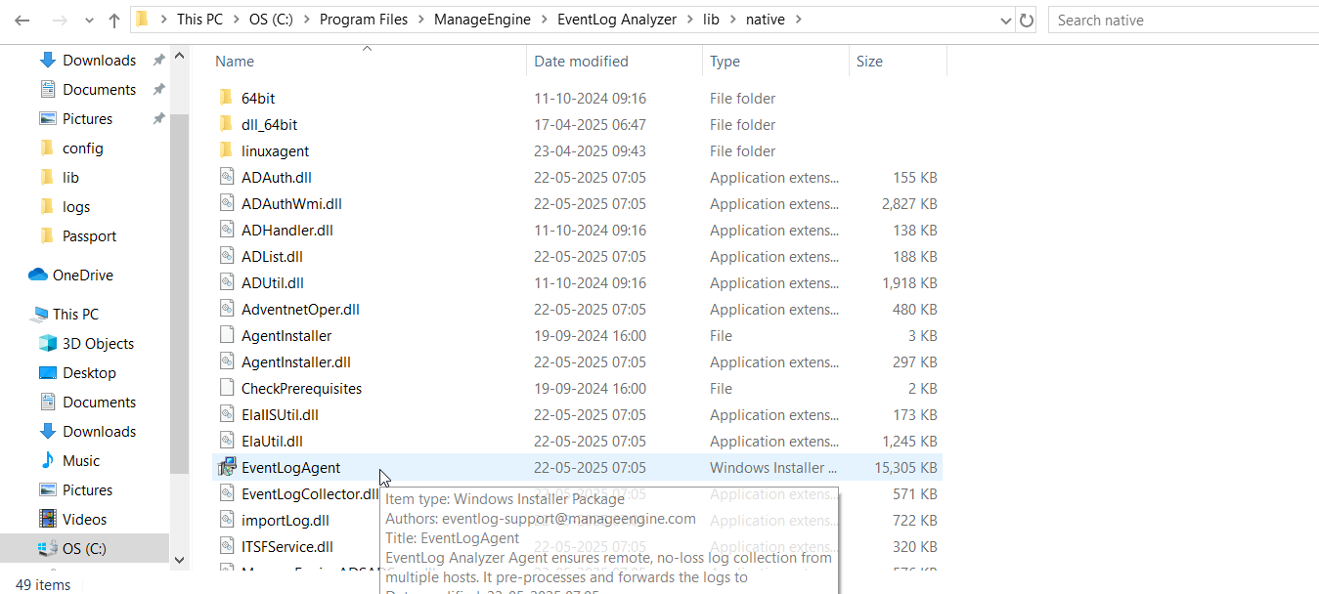The height and width of the screenshot is (594, 1319).
Task: Select OS (C:) drive in navigation pane
Action: point(84,549)
